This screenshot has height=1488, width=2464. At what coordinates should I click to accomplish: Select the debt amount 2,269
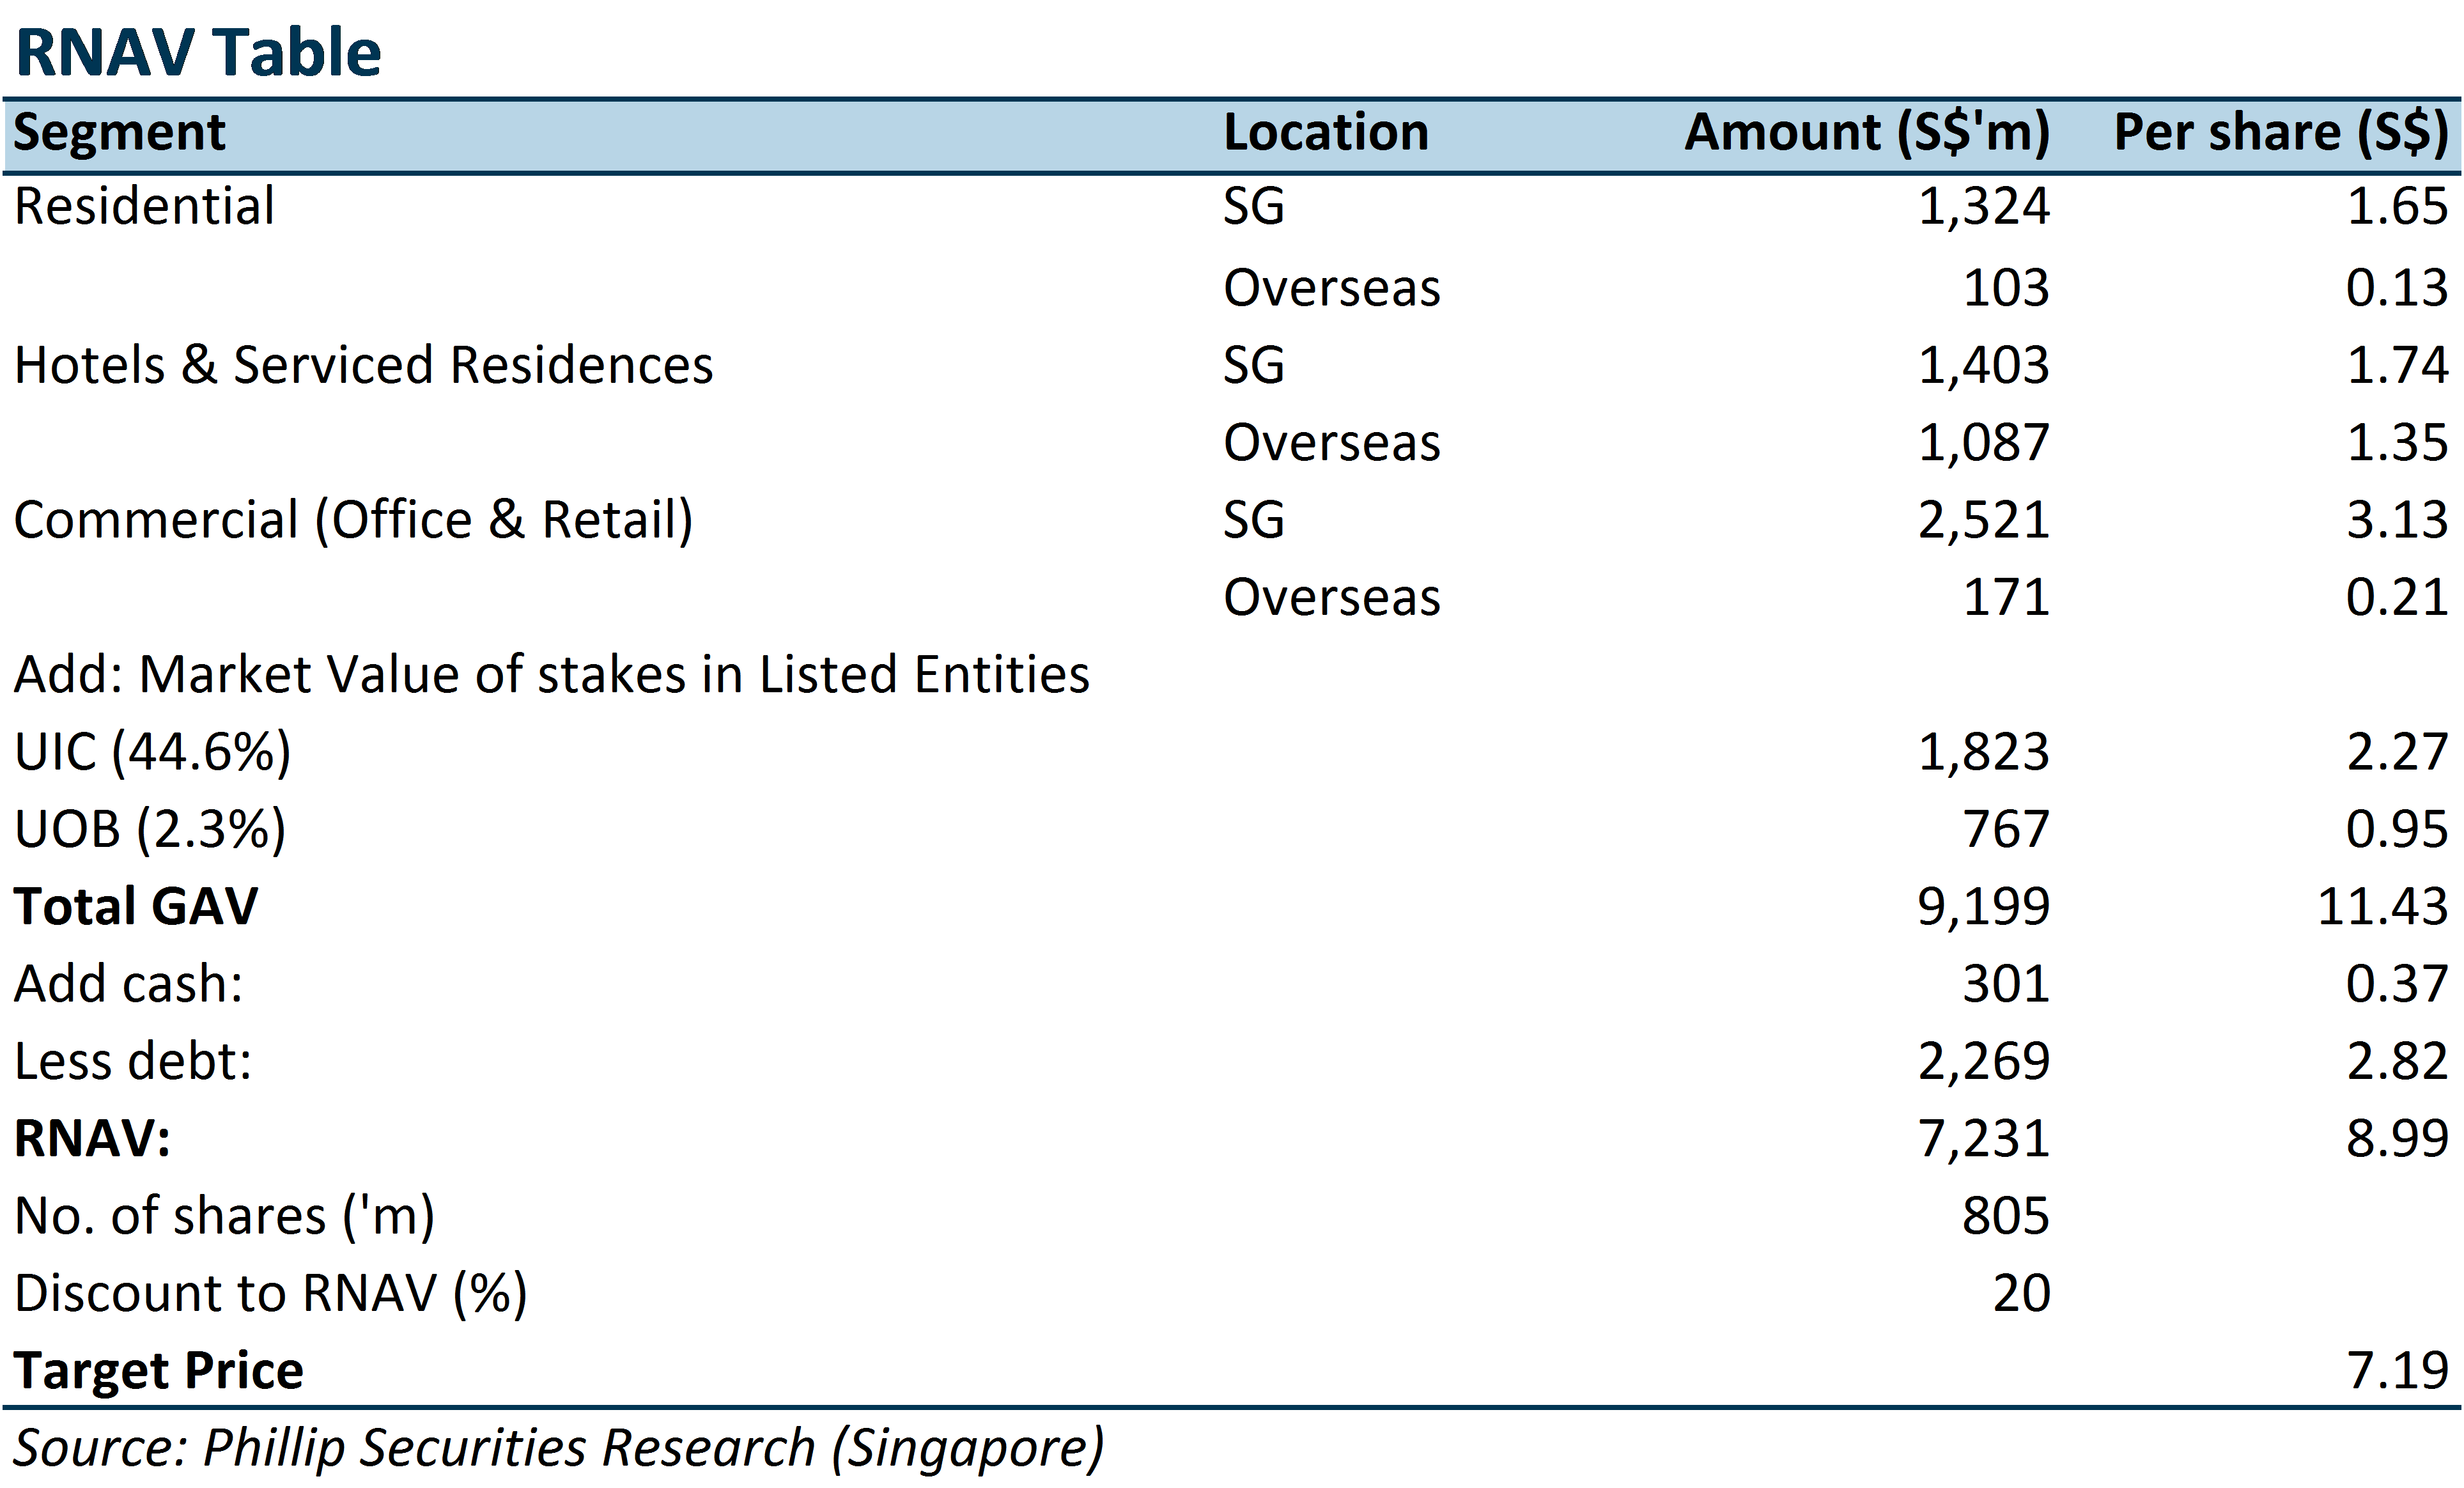[x=1984, y=1062]
